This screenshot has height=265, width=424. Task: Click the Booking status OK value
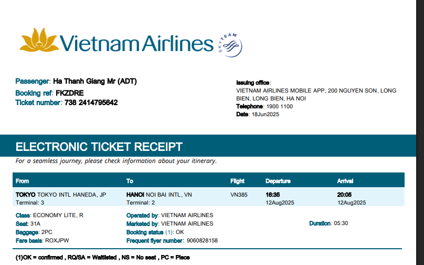[180, 232]
